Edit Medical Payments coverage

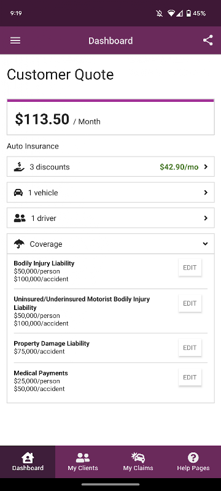[x=190, y=377]
